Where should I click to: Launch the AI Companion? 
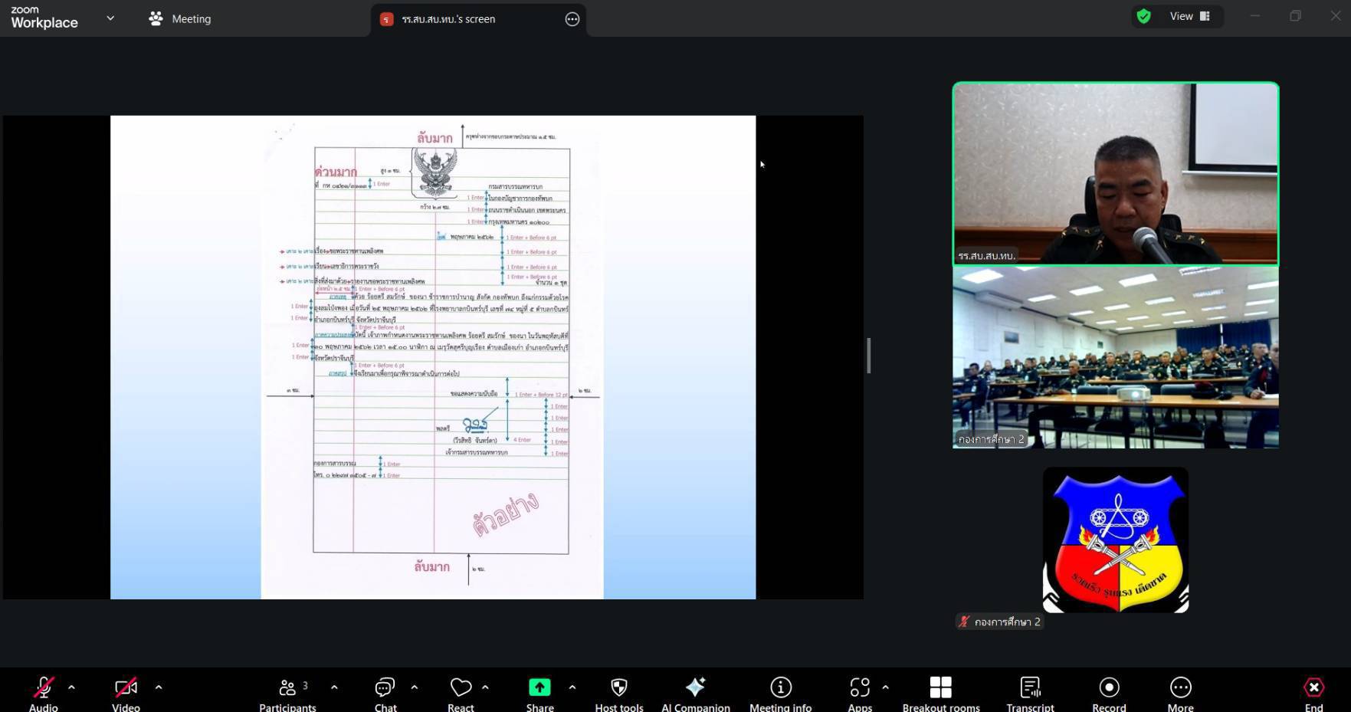coord(695,688)
